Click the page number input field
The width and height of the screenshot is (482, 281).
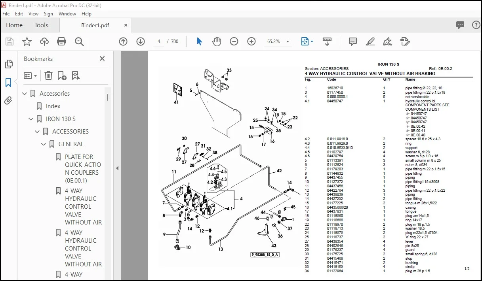tap(158, 41)
